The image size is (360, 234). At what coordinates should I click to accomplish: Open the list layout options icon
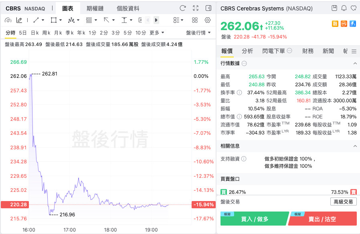click(176, 20)
